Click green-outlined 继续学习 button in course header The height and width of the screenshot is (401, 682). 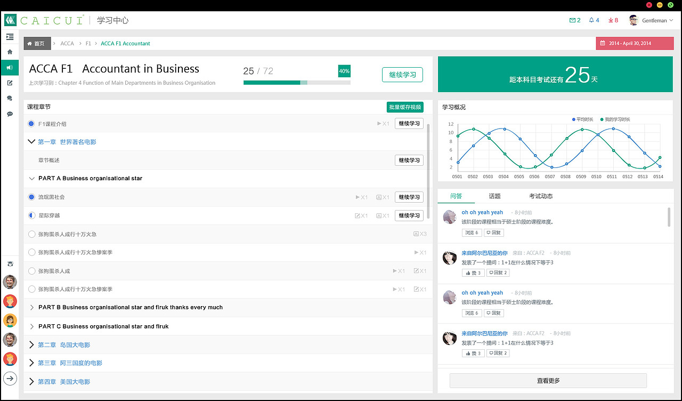(x=402, y=75)
